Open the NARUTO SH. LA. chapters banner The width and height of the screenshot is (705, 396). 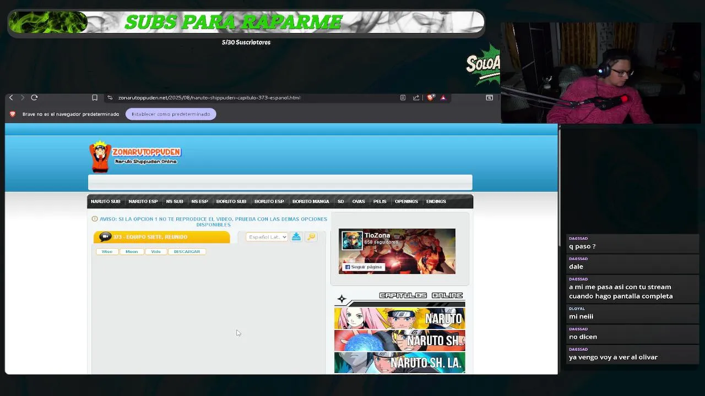pos(399,362)
